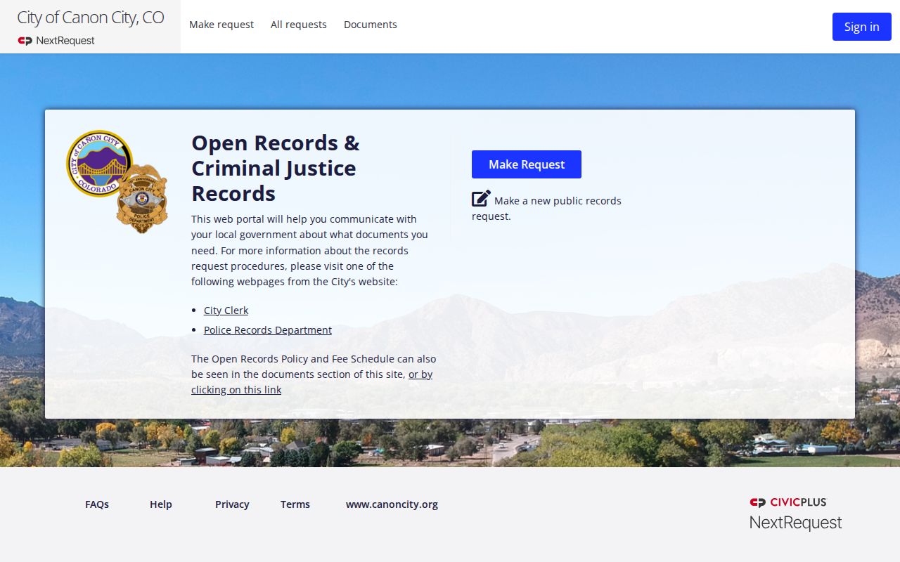Click the 'Make a new public records request.' text
The width and height of the screenshot is (900, 562).
click(x=546, y=208)
